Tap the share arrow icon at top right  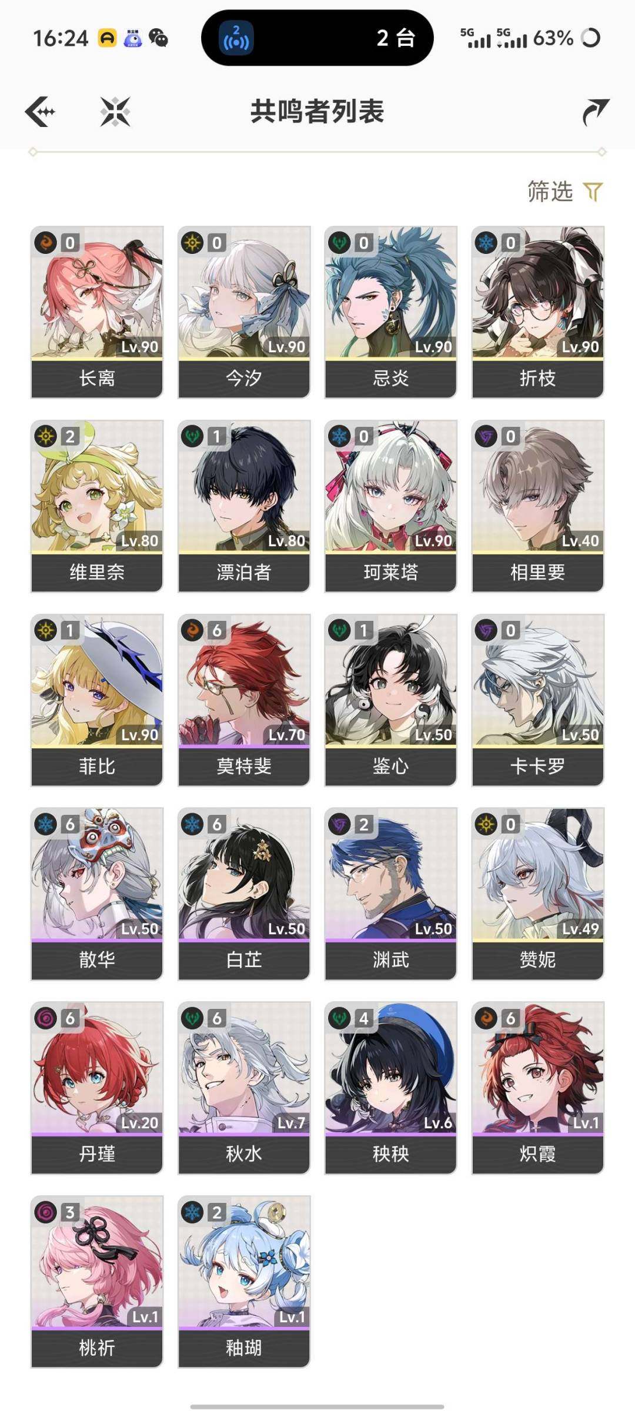(x=595, y=112)
